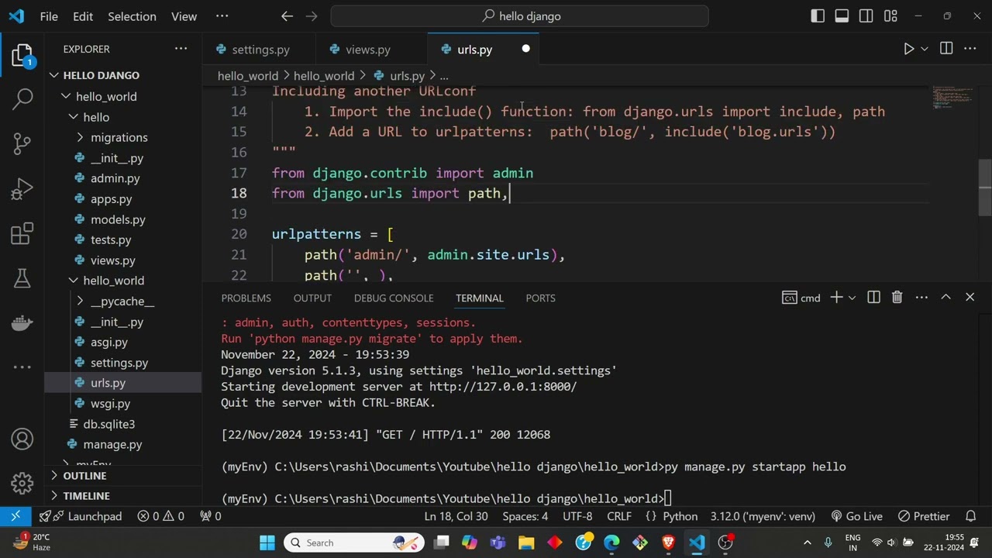This screenshot has height=558, width=992.
Task: Open Run and Debug view
Action: (22, 188)
